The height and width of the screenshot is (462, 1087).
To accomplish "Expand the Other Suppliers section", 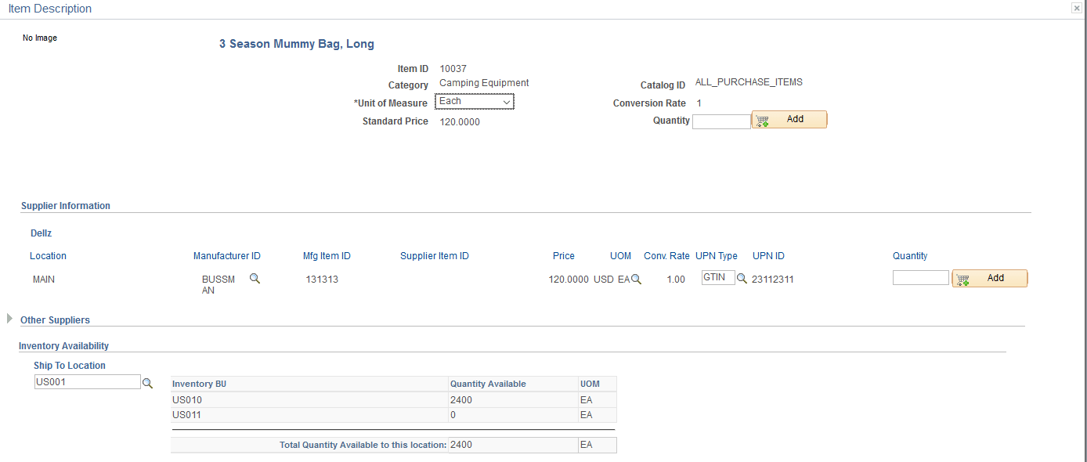I will click(9, 319).
